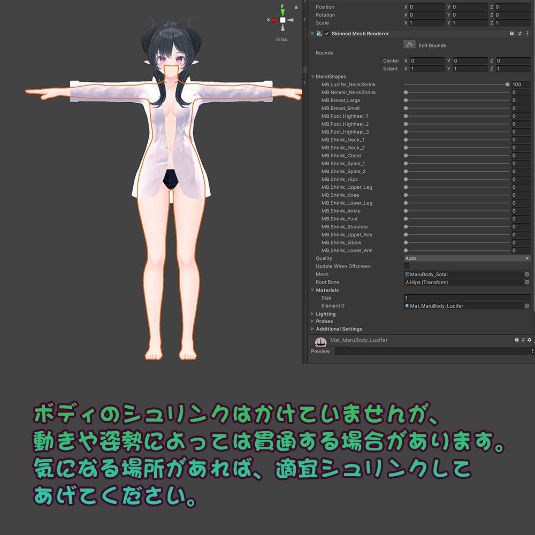Click the MB.Shrink_Shoulder label

pyautogui.click(x=345, y=227)
